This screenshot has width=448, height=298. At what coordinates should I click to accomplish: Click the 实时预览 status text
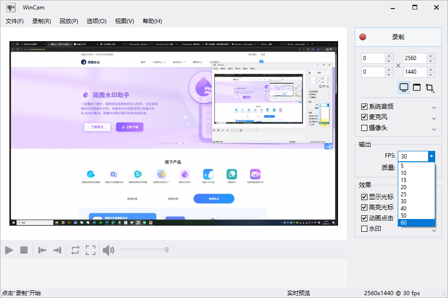coord(299,293)
